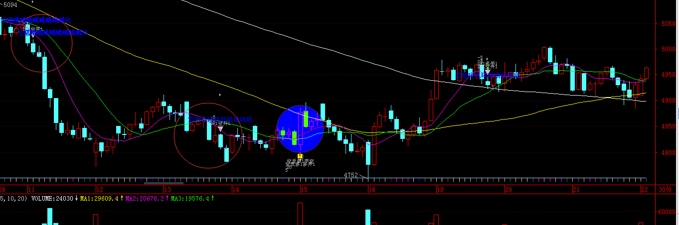Click the 4752 low price label
Image resolution: width=679 pixels, height=225 pixels.
point(351,175)
